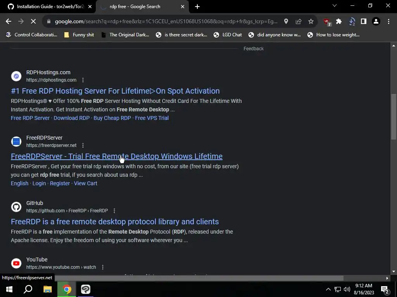Toggle the browser side panel icon
This screenshot has width=397, height=297.
coord(364,22)
